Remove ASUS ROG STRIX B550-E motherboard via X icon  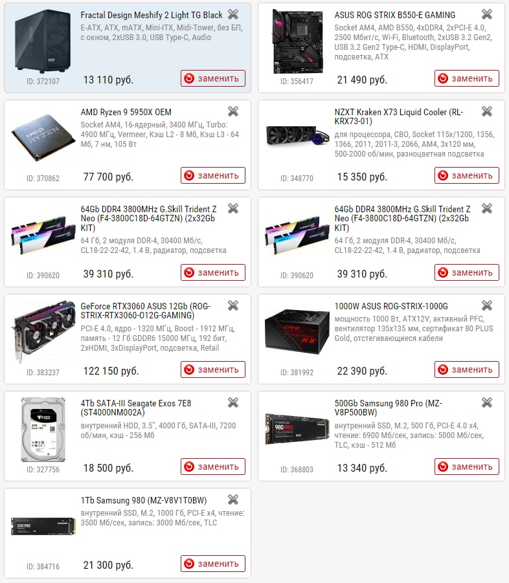[487, 14]
